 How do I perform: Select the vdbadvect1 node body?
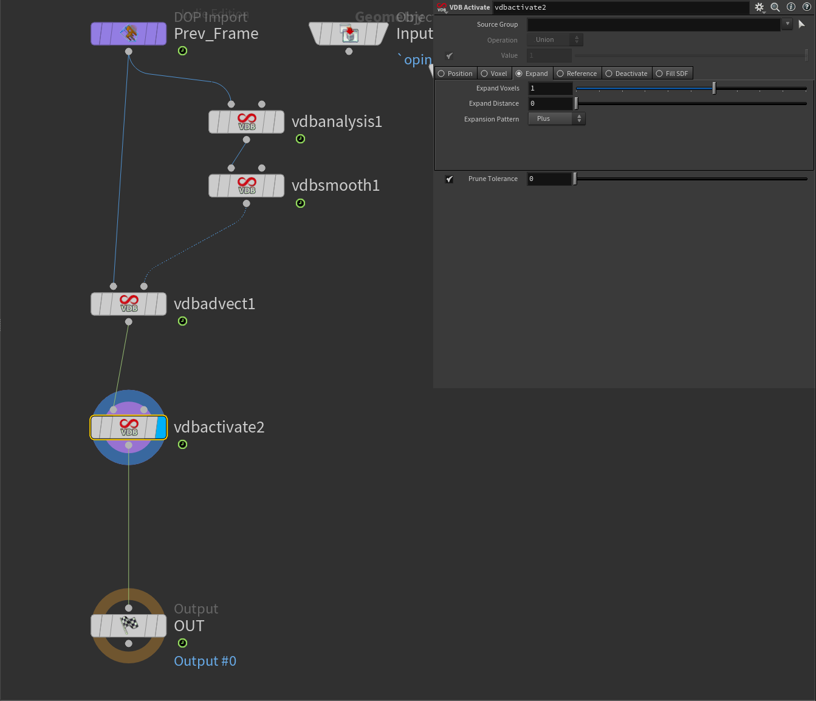129,304
